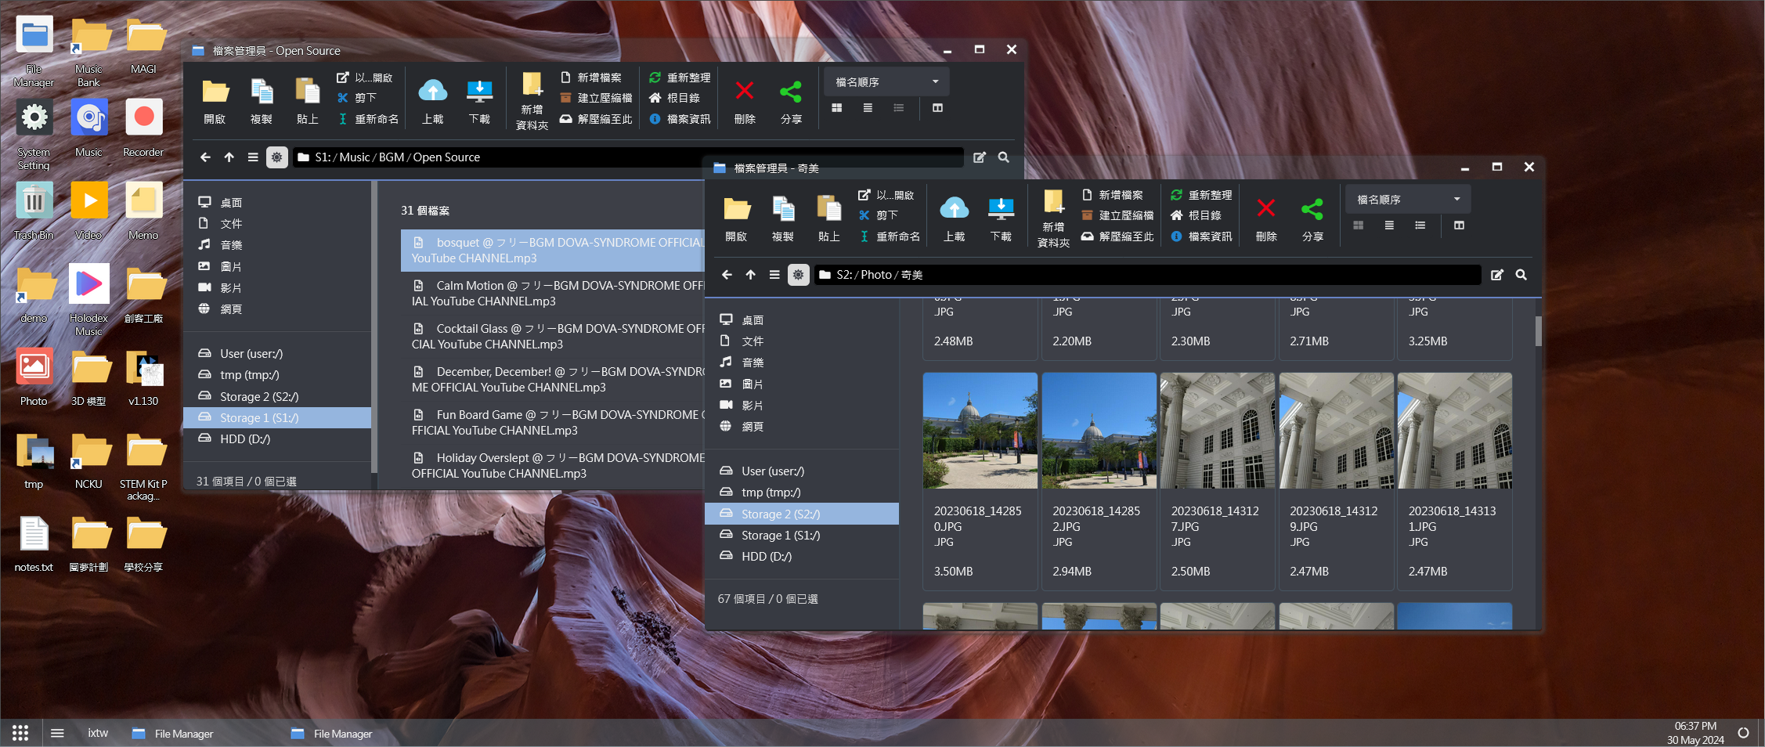
Task: Click the green share icon in 奇美 window
Action: [1312, 210]
